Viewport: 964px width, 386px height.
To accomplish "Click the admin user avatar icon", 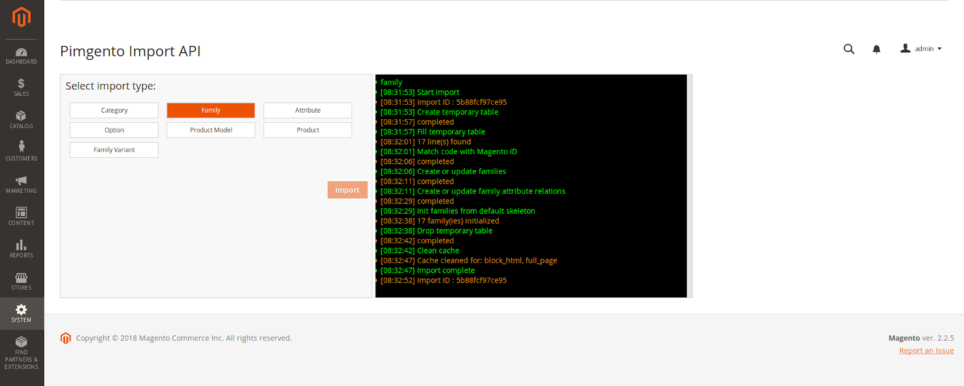I will coord(906,48).
